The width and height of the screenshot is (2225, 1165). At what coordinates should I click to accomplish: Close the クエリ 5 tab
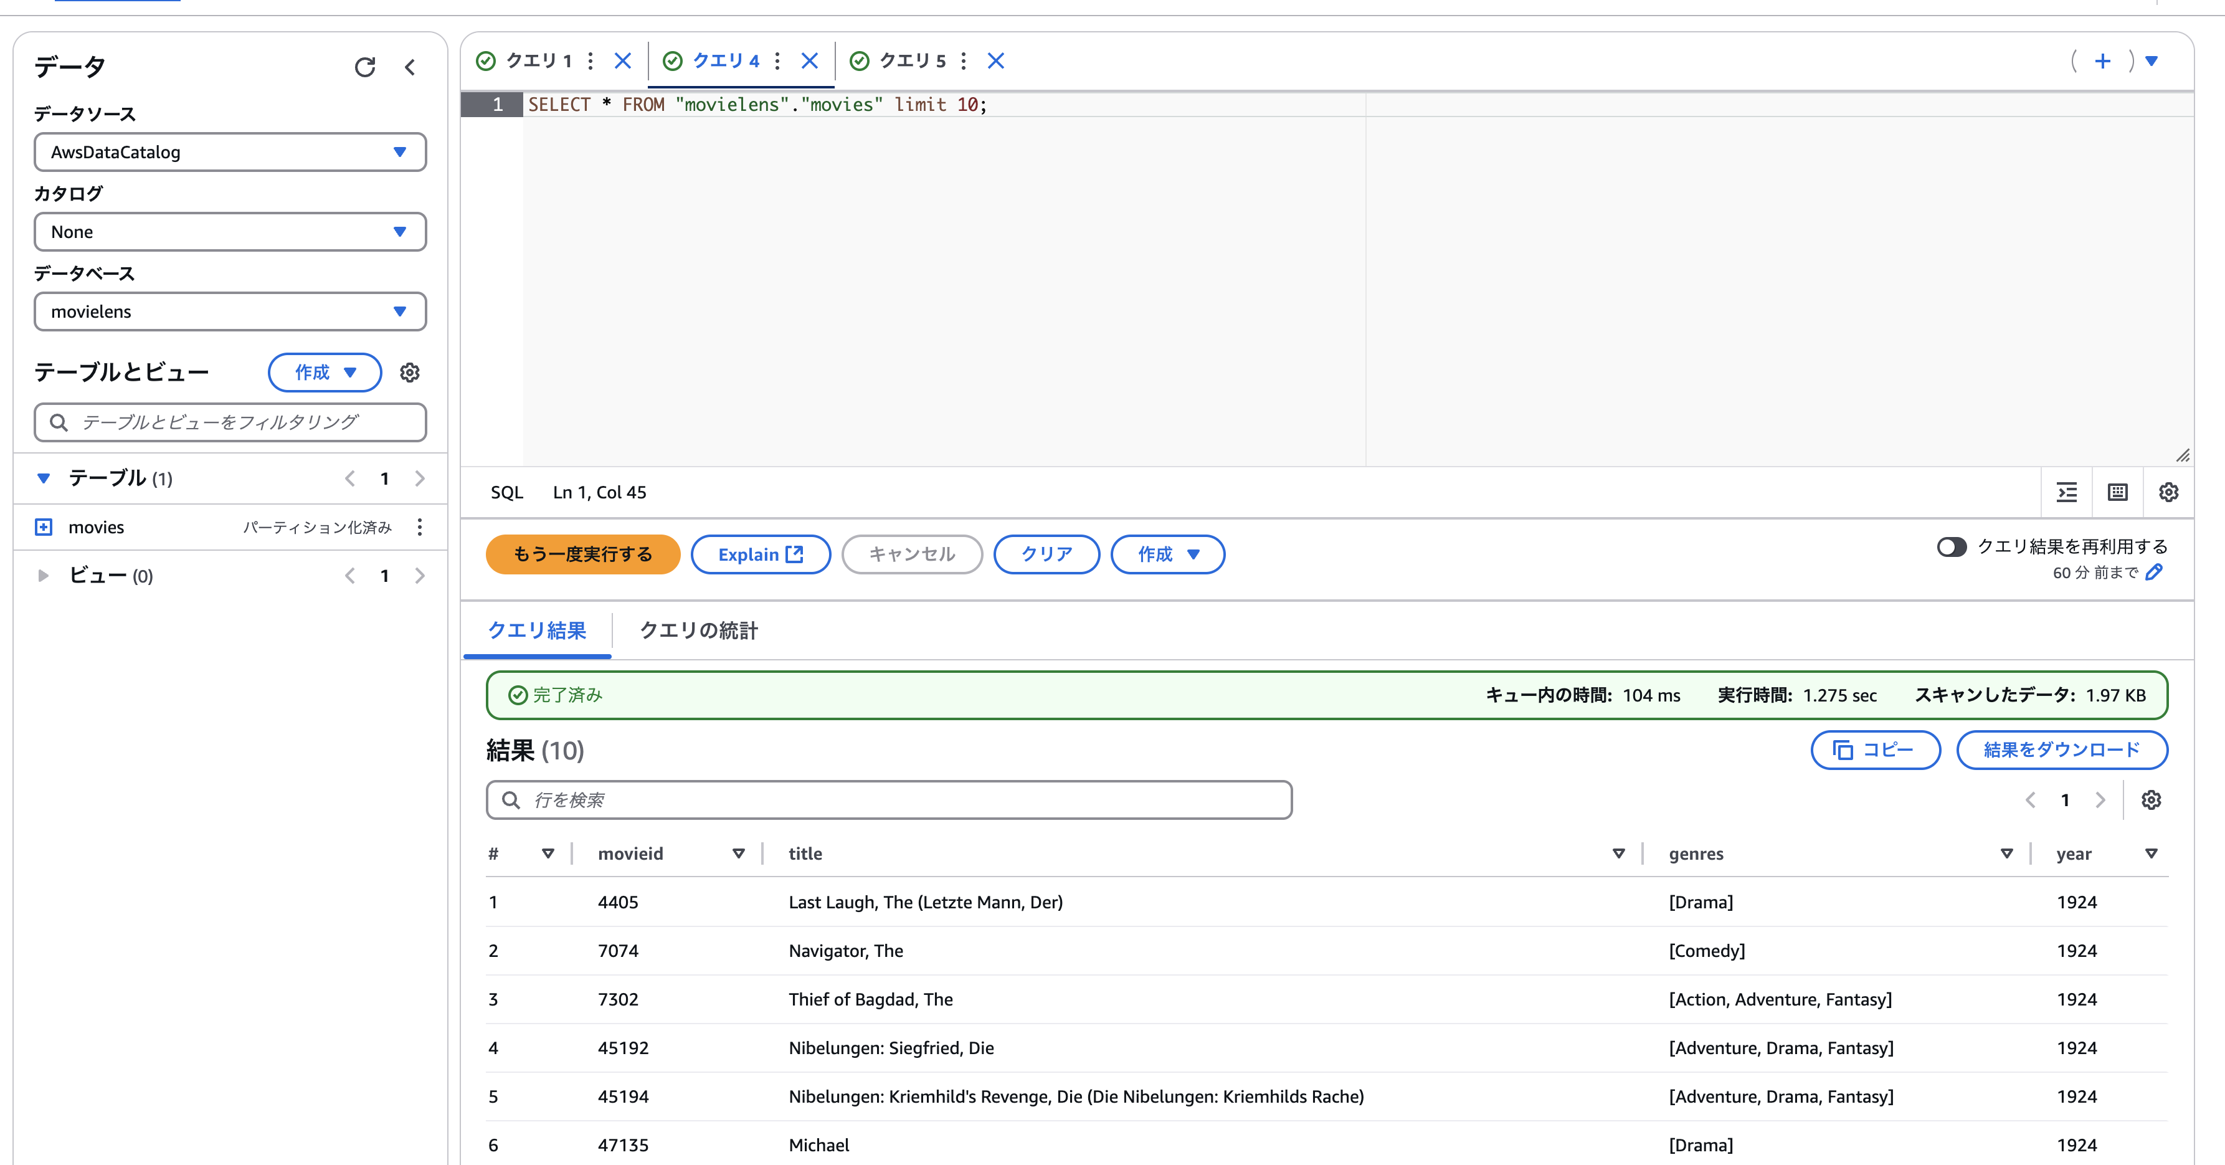pos(996,60)
